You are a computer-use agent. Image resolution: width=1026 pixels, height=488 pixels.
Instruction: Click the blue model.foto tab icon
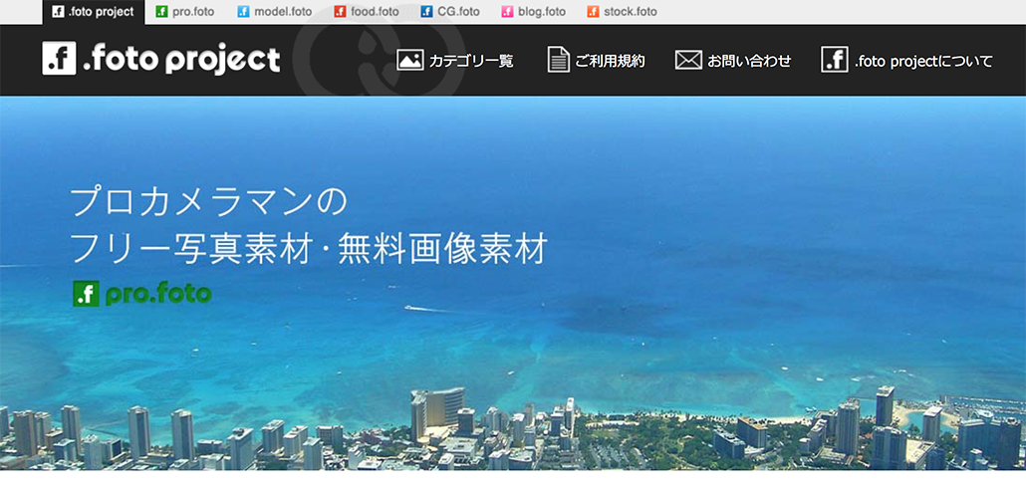tap(243, 12)
